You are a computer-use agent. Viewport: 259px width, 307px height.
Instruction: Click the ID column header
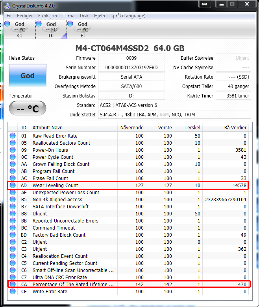24,128
